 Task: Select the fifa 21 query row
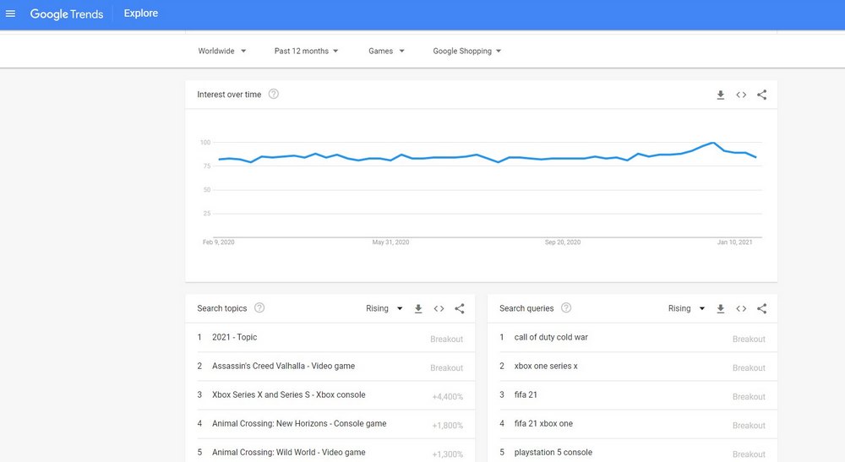click(x=632, y=395)
